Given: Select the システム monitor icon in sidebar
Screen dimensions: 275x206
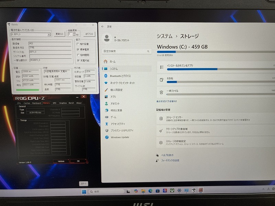Looking at the screenshot, I should 106,69.
